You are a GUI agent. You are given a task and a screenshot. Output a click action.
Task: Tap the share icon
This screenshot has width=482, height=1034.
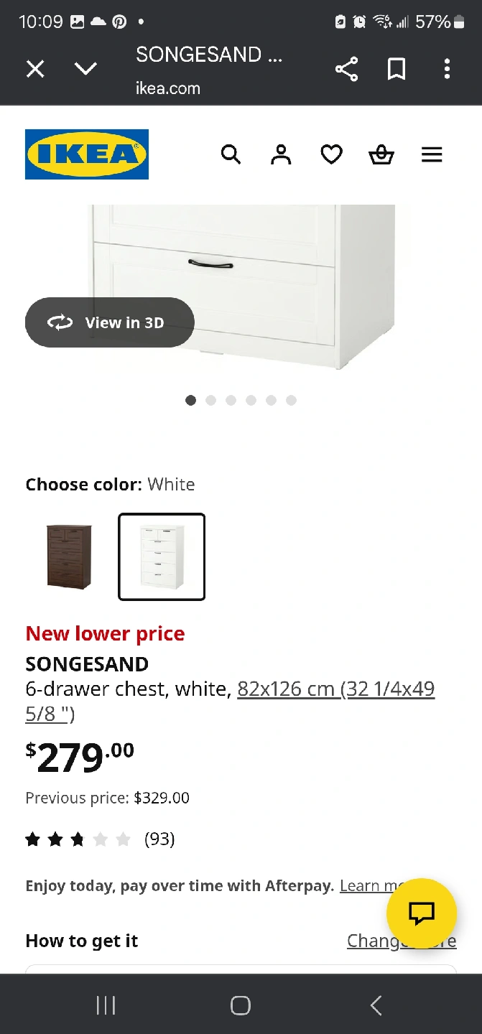pyautogui.click(x=346, y=69)
